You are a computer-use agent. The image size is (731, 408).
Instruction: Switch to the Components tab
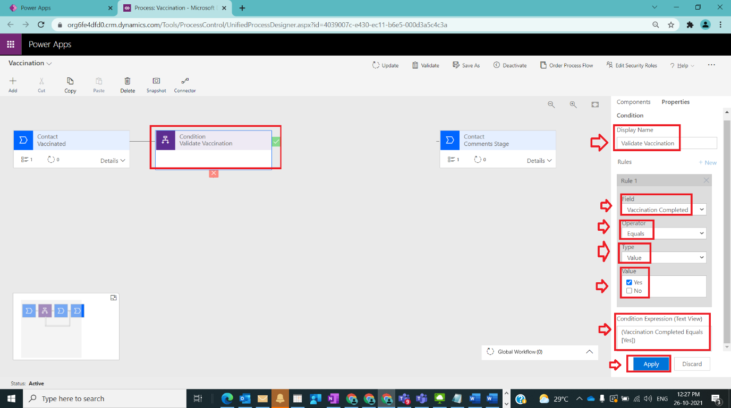pyautogui.click(x=634, y=101)
